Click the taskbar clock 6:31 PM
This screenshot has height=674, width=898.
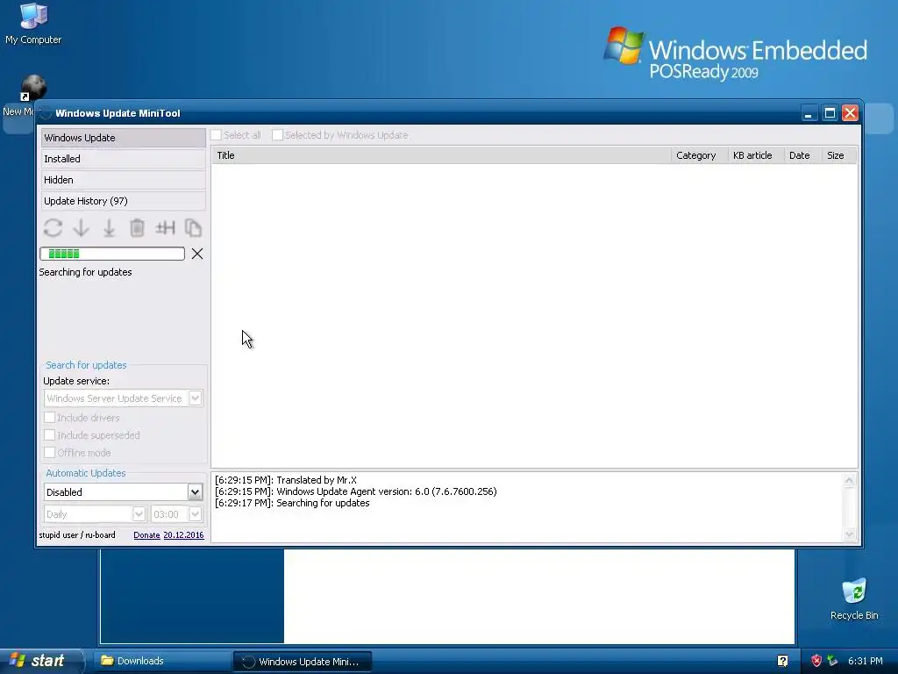pyautogui.click(x=865, y=661)
